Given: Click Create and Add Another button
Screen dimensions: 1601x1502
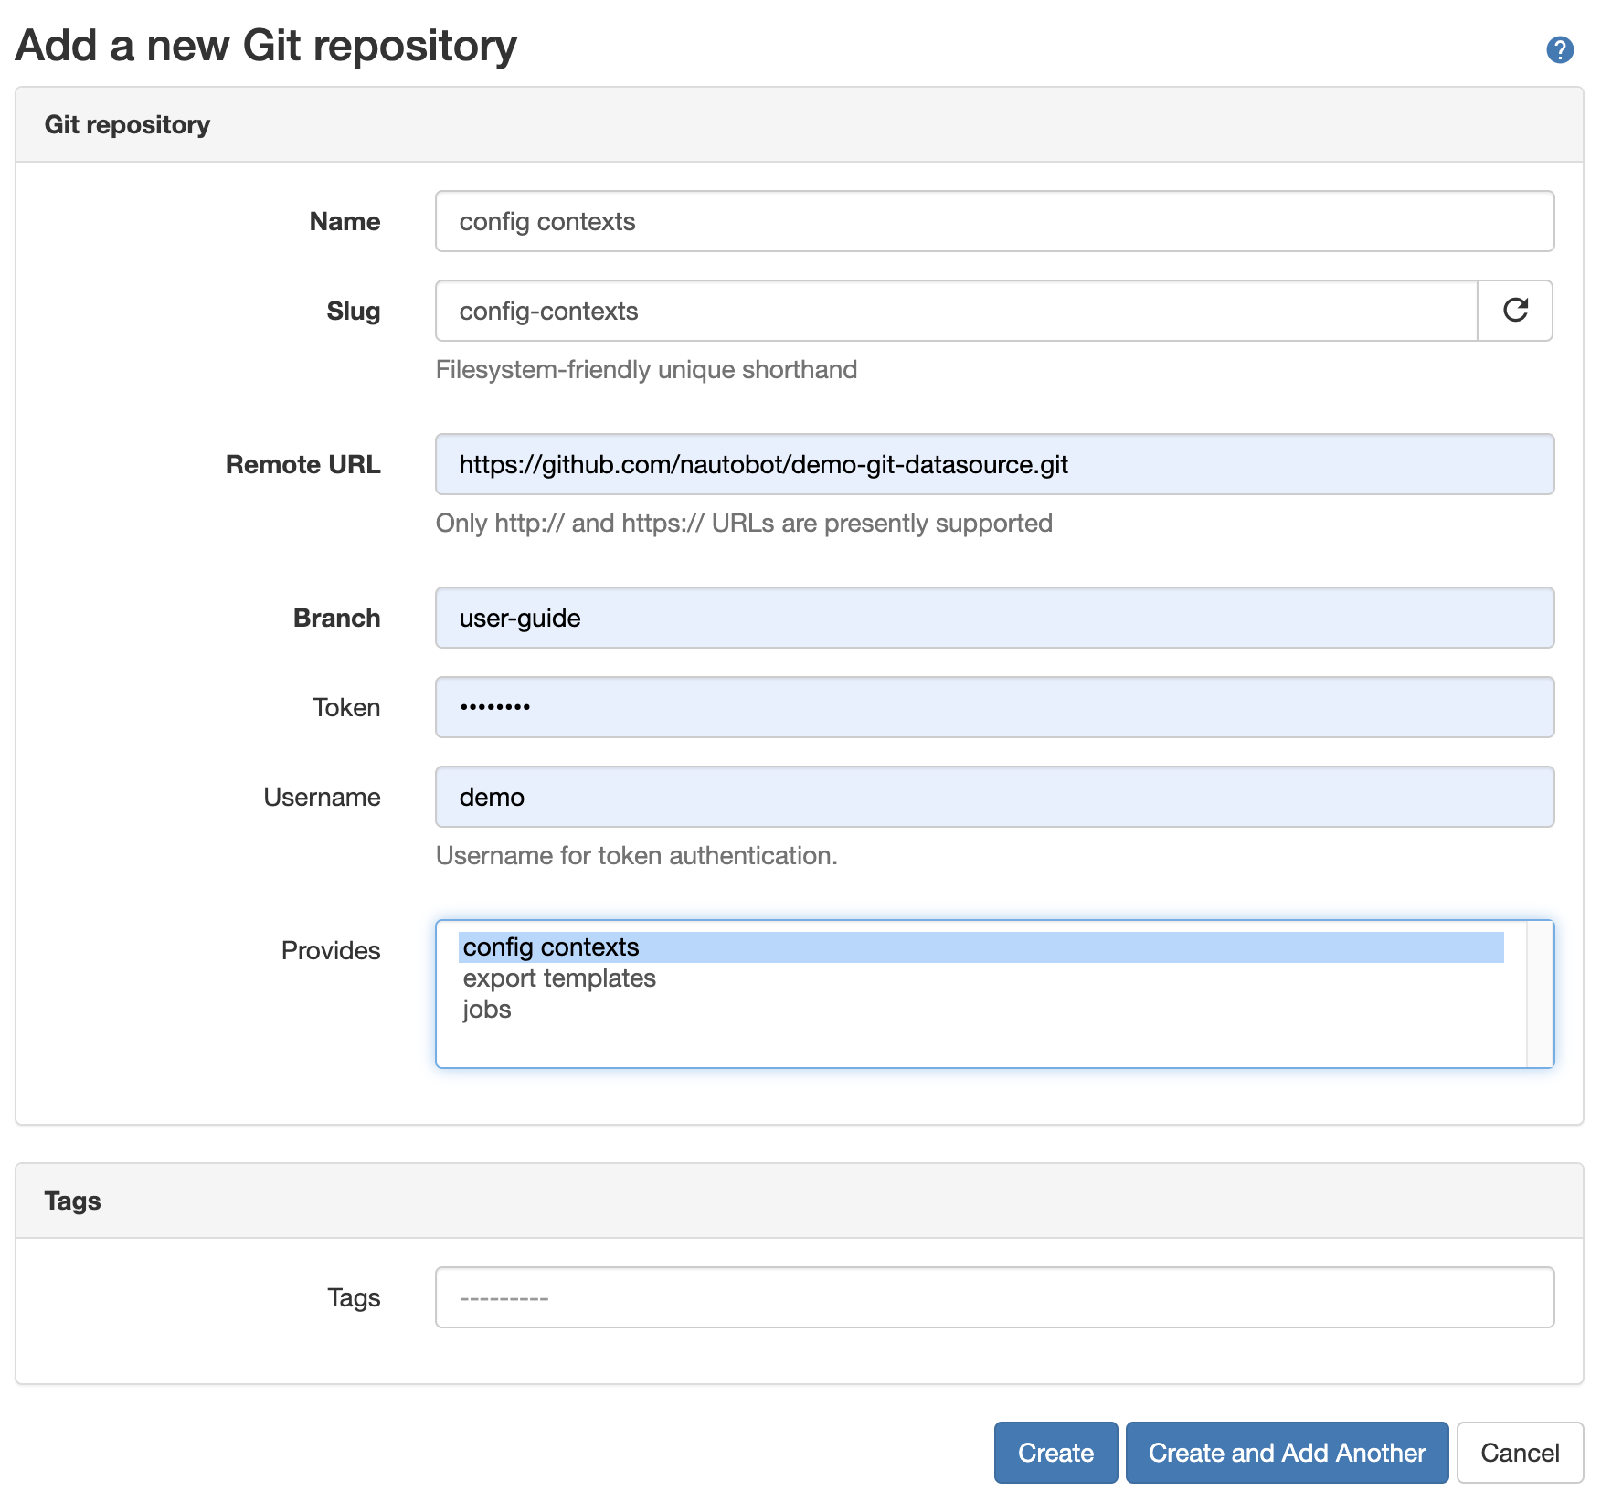Looking at the screenshot, I should tap(1287, 1453).
